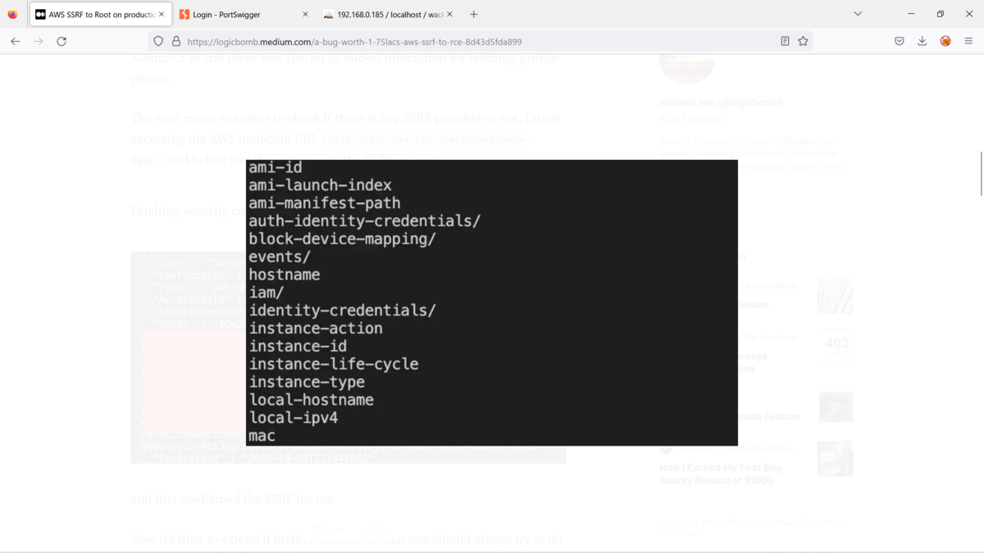This screenshot has width=984, height=553.
Task: Click 'hostname' line in terminal image
Action: pos(285,274)
